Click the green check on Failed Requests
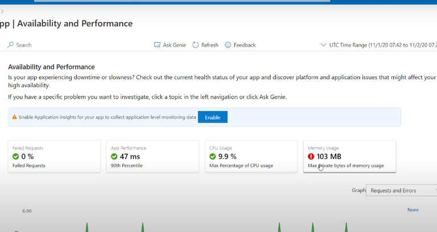The height and width of the screenshot is (232, 437). pyautogui.click(x=16, y=156)
